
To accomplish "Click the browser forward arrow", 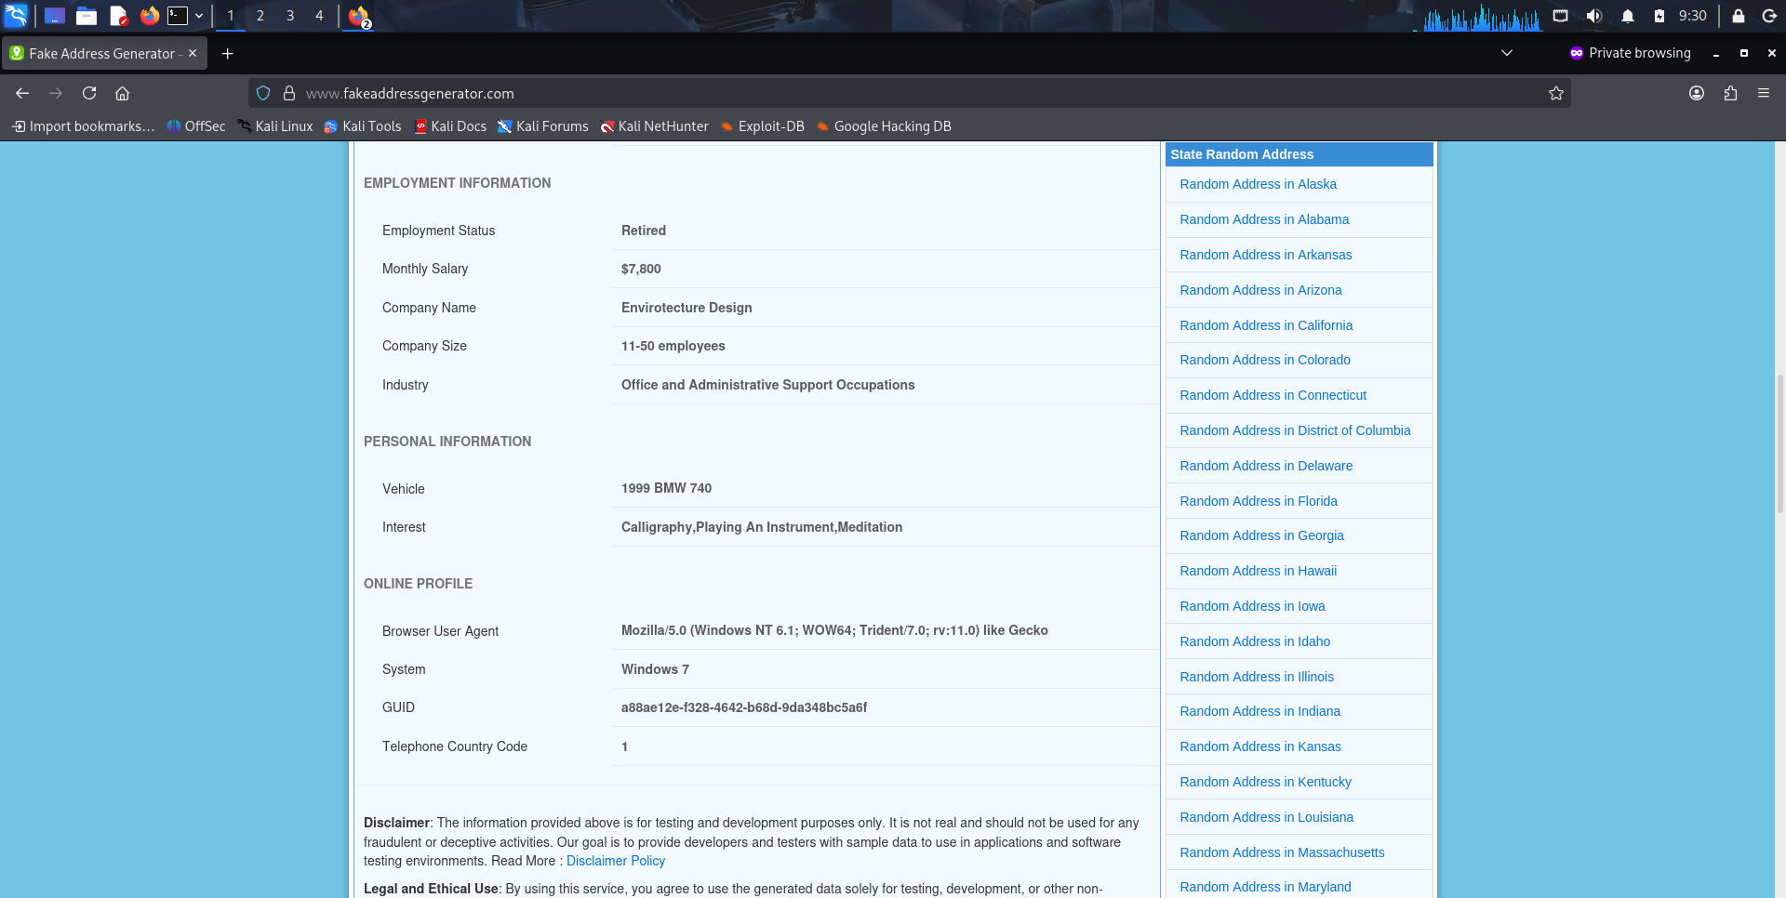I will (x=56, y=93).
